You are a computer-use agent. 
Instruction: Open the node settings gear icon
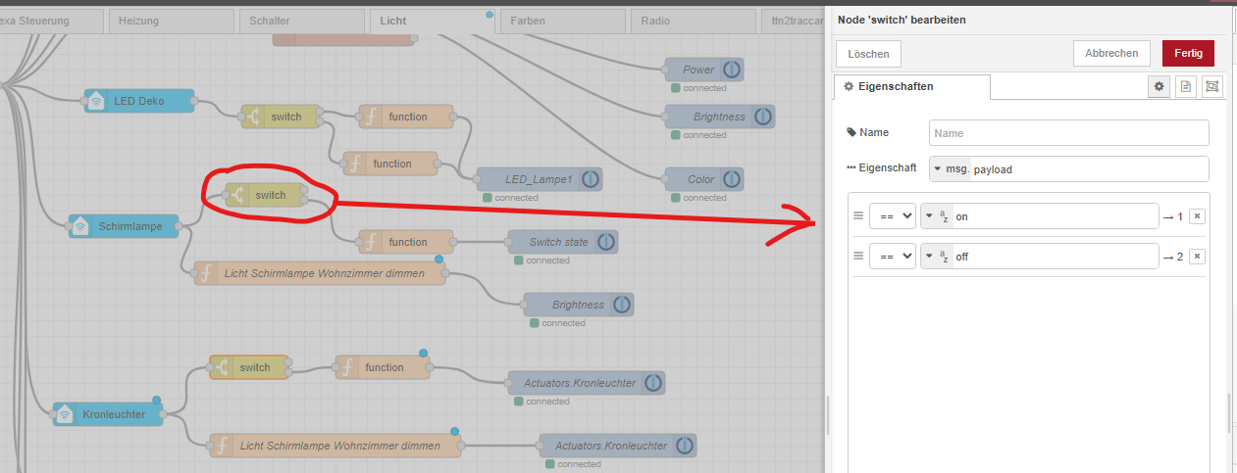(1159, 87)
